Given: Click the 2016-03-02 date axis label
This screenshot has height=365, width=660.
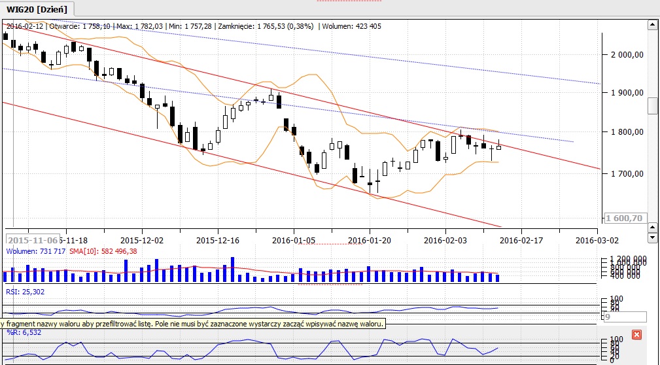Looking at the screenshot, I should (x=597, y=240).
